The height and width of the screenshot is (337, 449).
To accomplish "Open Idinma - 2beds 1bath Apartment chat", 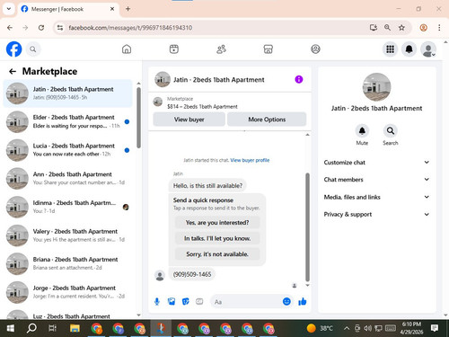I will pyautogui.click(x=67, y=207).
